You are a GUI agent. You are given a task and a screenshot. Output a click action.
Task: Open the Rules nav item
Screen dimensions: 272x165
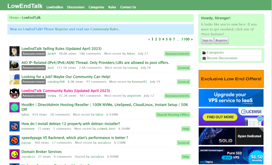pos(112,7)
